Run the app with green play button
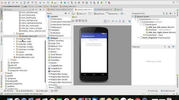 (61, 2)
